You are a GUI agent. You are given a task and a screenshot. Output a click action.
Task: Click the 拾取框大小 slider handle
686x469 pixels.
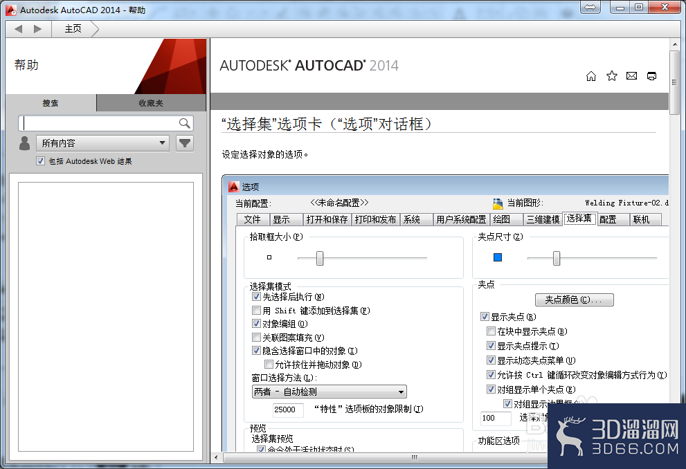(x=320, y=258)
